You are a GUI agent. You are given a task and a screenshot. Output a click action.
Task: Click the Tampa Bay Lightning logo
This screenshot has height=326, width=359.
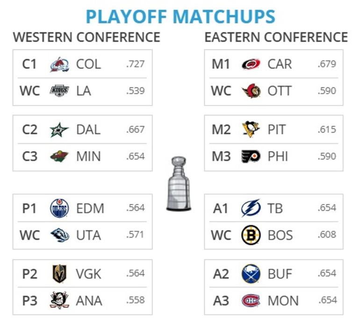[251, 208]
